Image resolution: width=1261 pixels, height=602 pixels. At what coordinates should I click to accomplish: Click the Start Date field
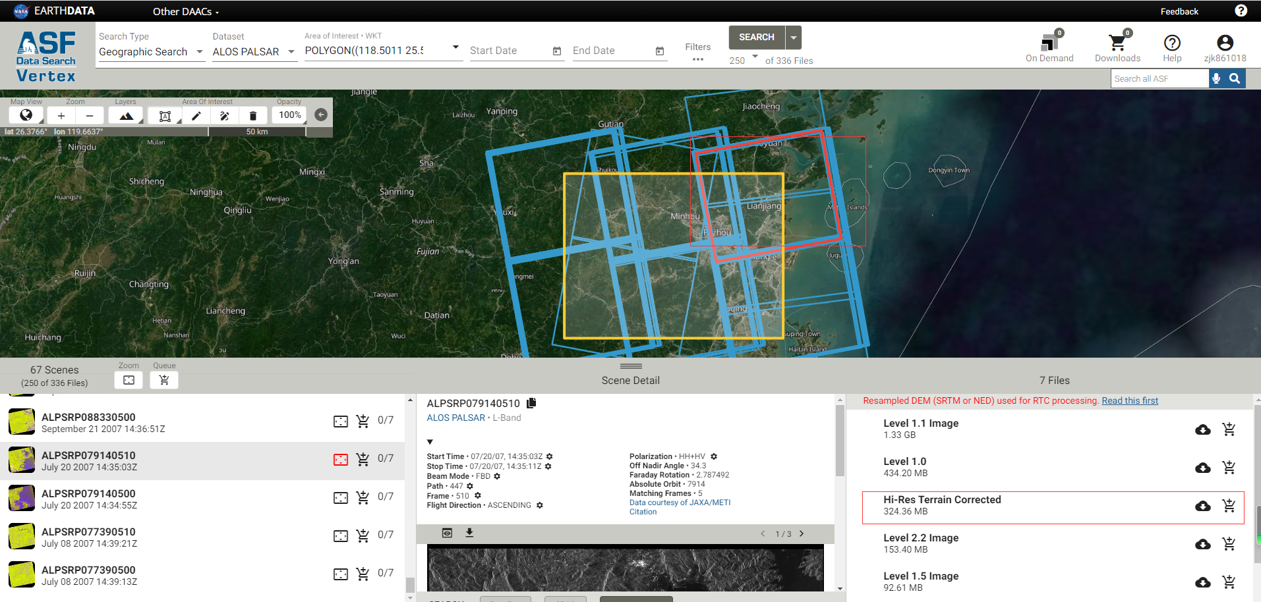[x=509, y=51]
